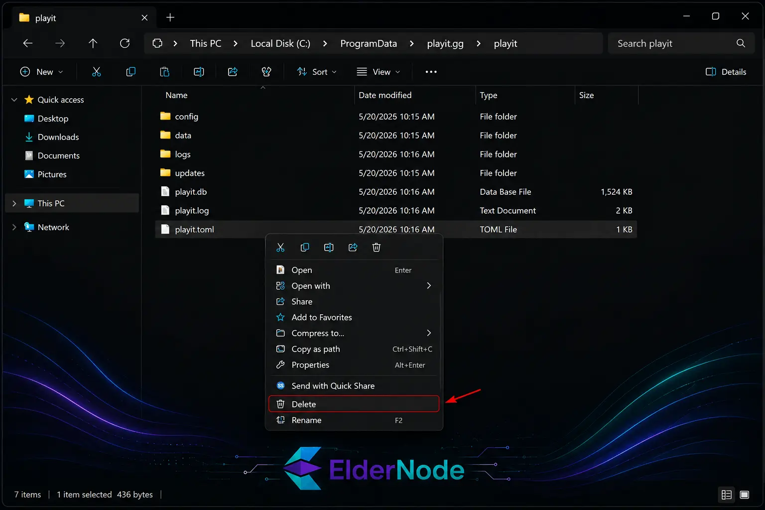Select Copy as path

354,349
